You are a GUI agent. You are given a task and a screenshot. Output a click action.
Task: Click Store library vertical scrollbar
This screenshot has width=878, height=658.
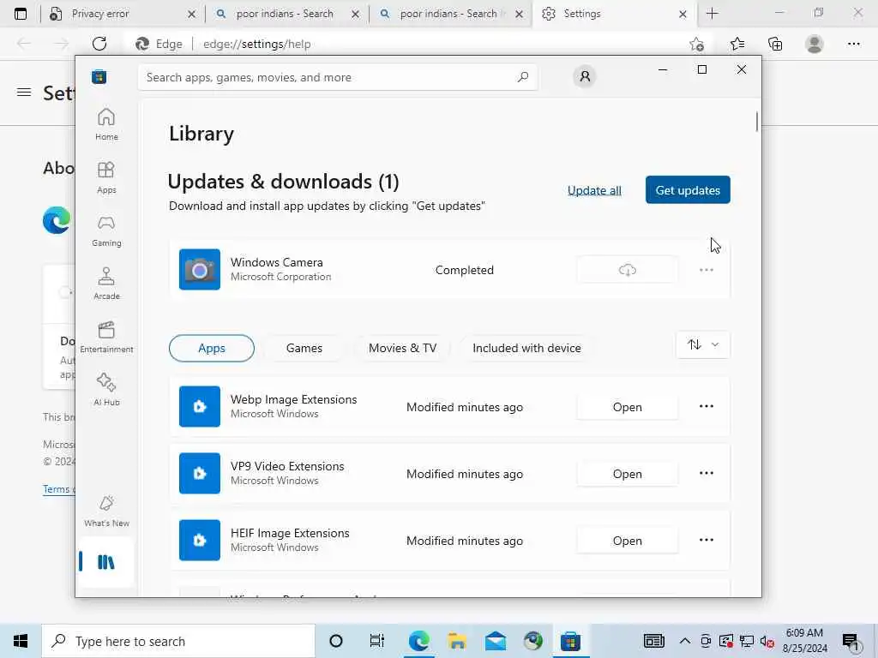(756, 122)
